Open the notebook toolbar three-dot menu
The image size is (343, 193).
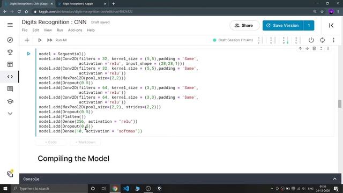click(x=333, y=40)
